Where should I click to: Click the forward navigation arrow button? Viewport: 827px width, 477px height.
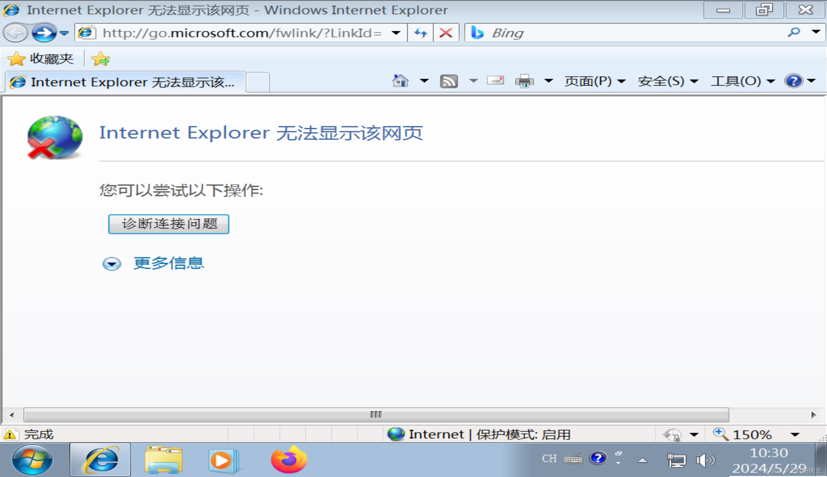(44, 33)
